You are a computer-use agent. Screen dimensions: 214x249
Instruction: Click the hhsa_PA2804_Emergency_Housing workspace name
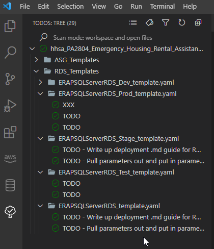pyautogui.click(x=127, y=49)
